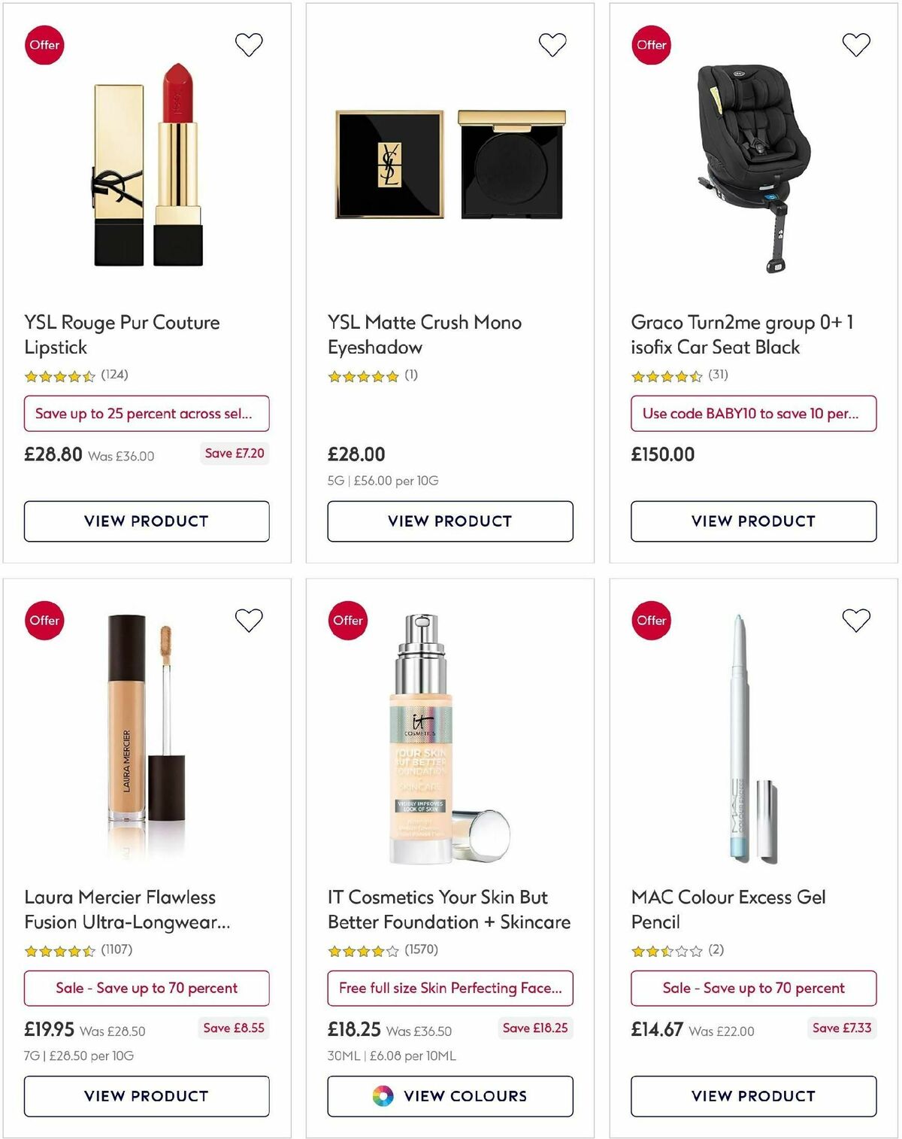This screenshot has height=1139, width=902.
Task: Click VIEW PRODUCT under the Graco car seat
Action: (x=752, y=521)
